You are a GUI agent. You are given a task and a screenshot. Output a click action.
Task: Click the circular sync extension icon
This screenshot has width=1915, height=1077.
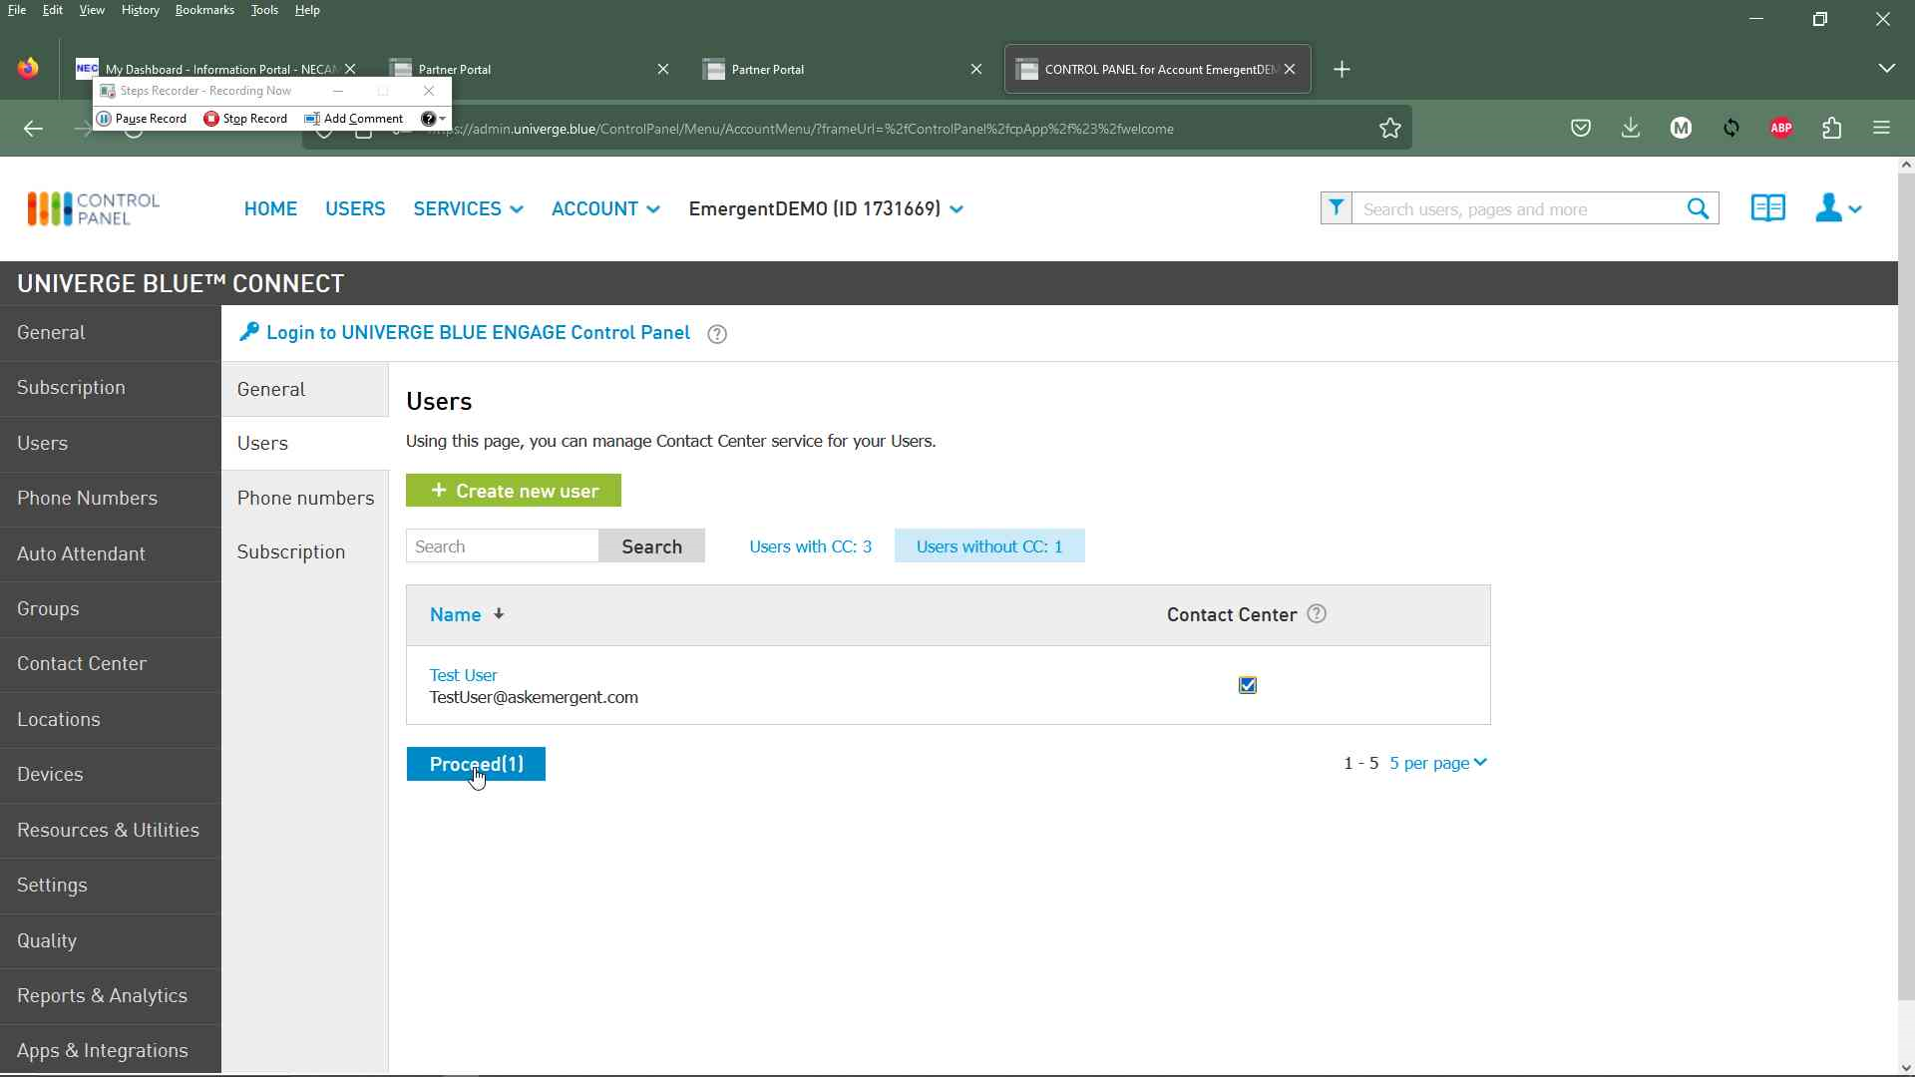point(1731,129)
